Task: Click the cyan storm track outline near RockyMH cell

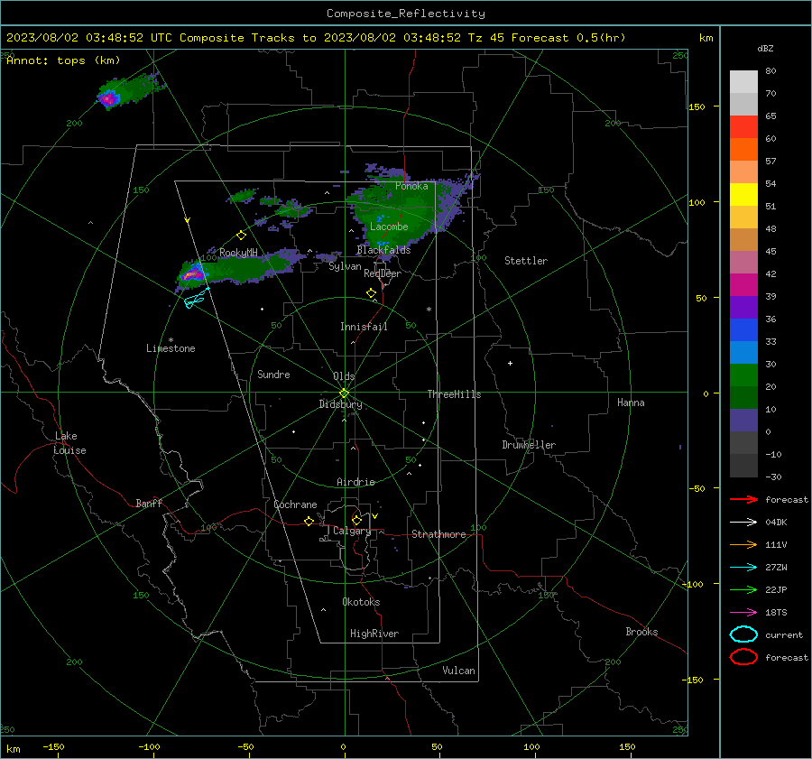Action: pos(196,299)
